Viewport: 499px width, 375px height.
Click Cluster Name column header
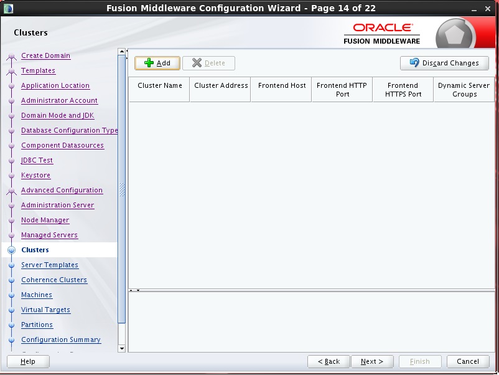pyautogui.click(x=159, y=90)
